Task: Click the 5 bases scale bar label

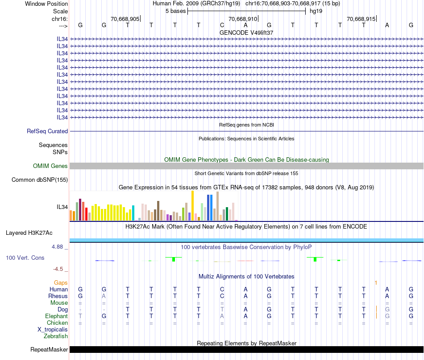Action: point(176,11)
